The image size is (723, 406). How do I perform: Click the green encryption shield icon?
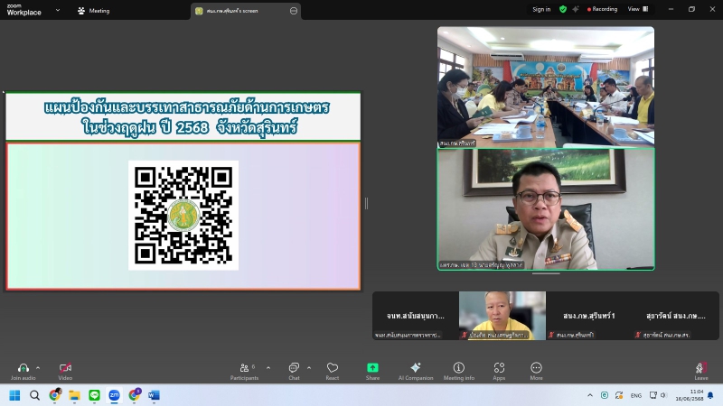[x=563, y=9]
